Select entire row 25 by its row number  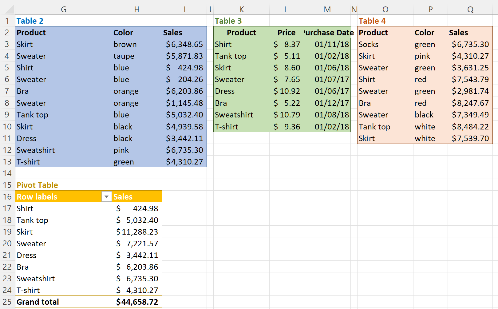[x=7, y=302]
